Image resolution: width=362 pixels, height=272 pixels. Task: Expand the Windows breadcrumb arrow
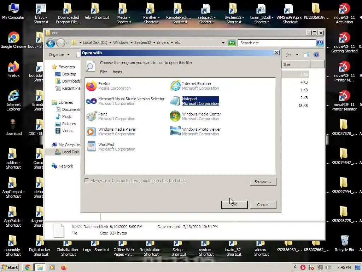[x=132, y=43]
